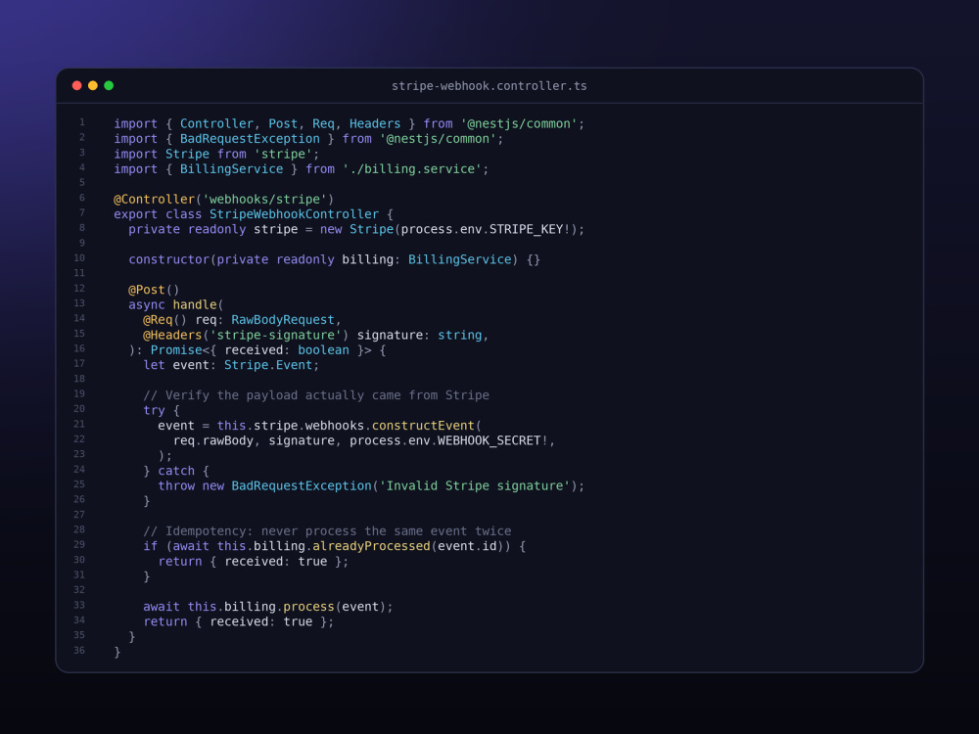Click req.rawBody on line 22
The height and width of the screenshot is (734, 979).
(212, 440)
